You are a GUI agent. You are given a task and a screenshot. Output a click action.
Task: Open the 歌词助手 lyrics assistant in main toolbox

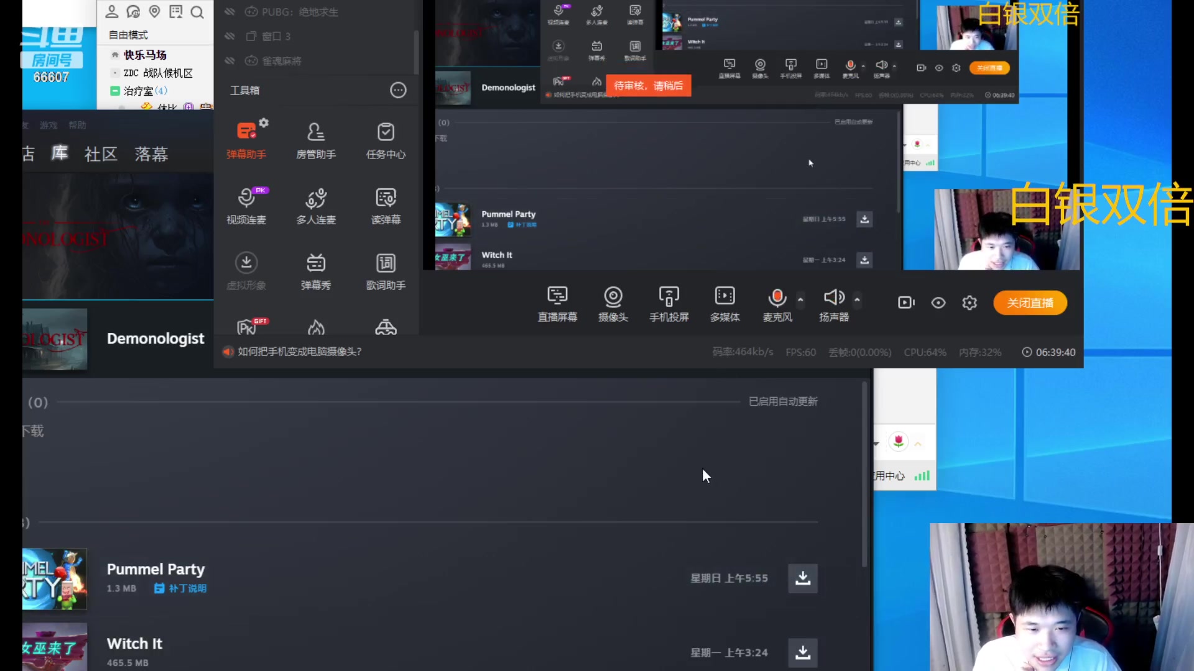(x=386, y=272)
